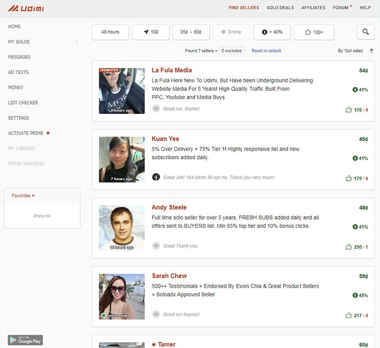Click the Get it on Google Play badge
The width and height of the screenshot is (380, 348).
coord(25,340)
